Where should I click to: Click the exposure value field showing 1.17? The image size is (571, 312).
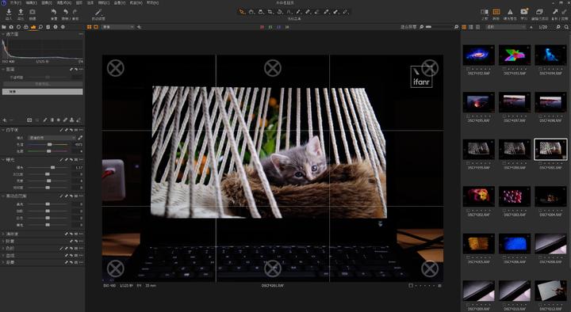78,168
